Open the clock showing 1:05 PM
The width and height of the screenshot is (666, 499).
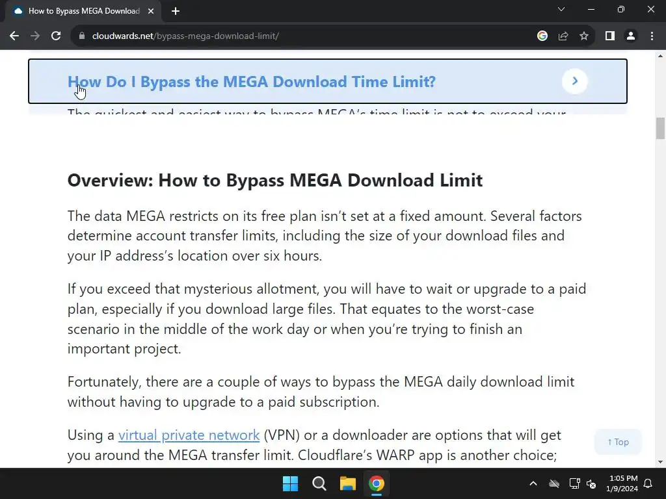pyautogui.click(x=622, y=483)
